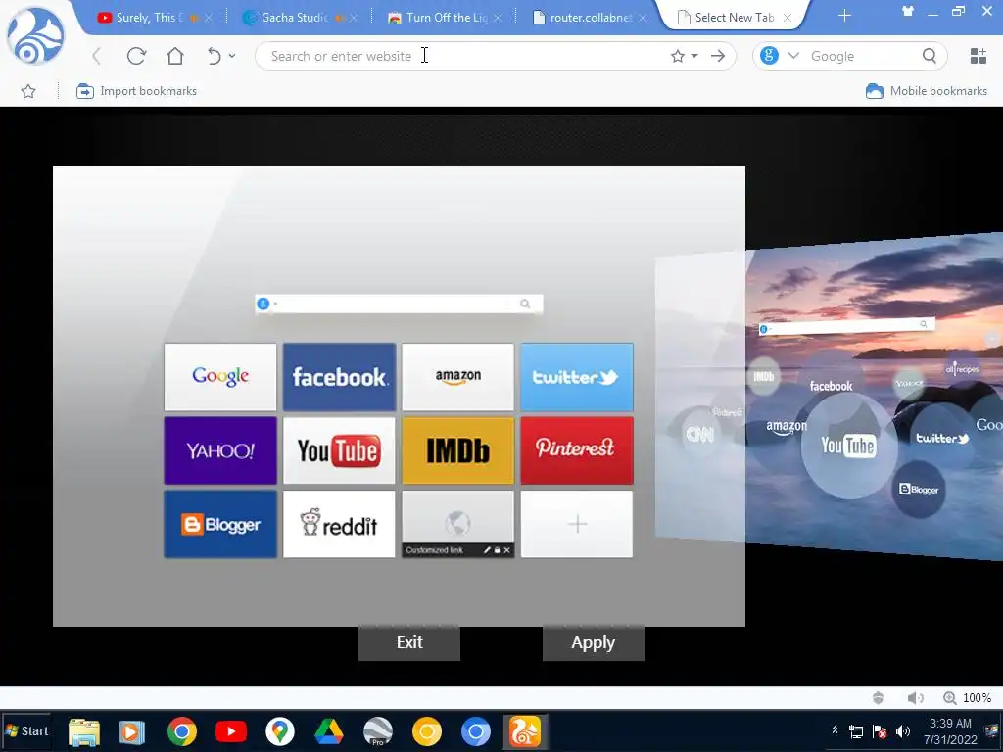Select the amazon tile in preview
The width and height of the screenshot is (1003, 752).
point(458,377)
